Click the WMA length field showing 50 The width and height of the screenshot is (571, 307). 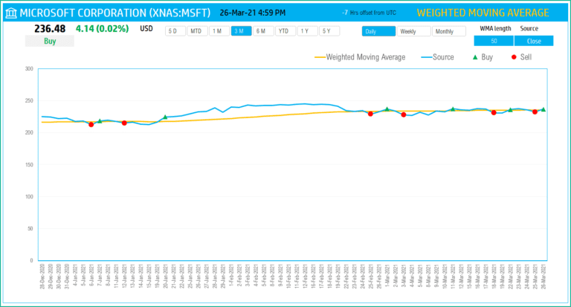pyautogui.click(x=492, y=41)
